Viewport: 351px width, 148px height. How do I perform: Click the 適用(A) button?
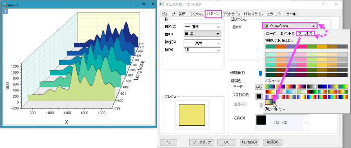pyautogui.click(x=273, y=142)
